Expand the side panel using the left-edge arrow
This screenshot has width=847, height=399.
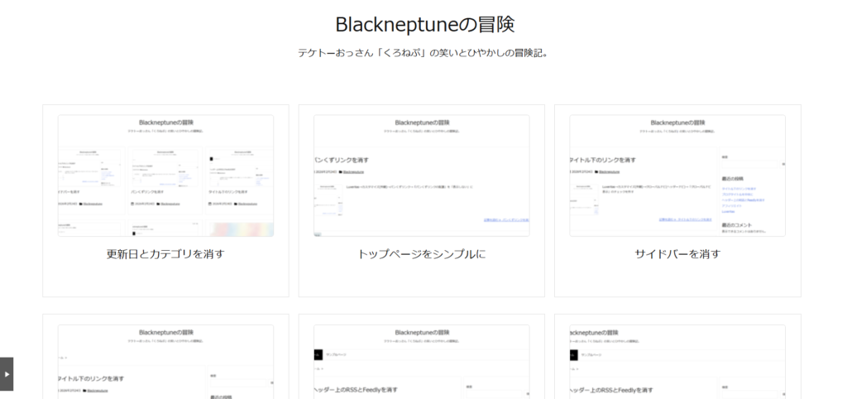click(7, 374)
